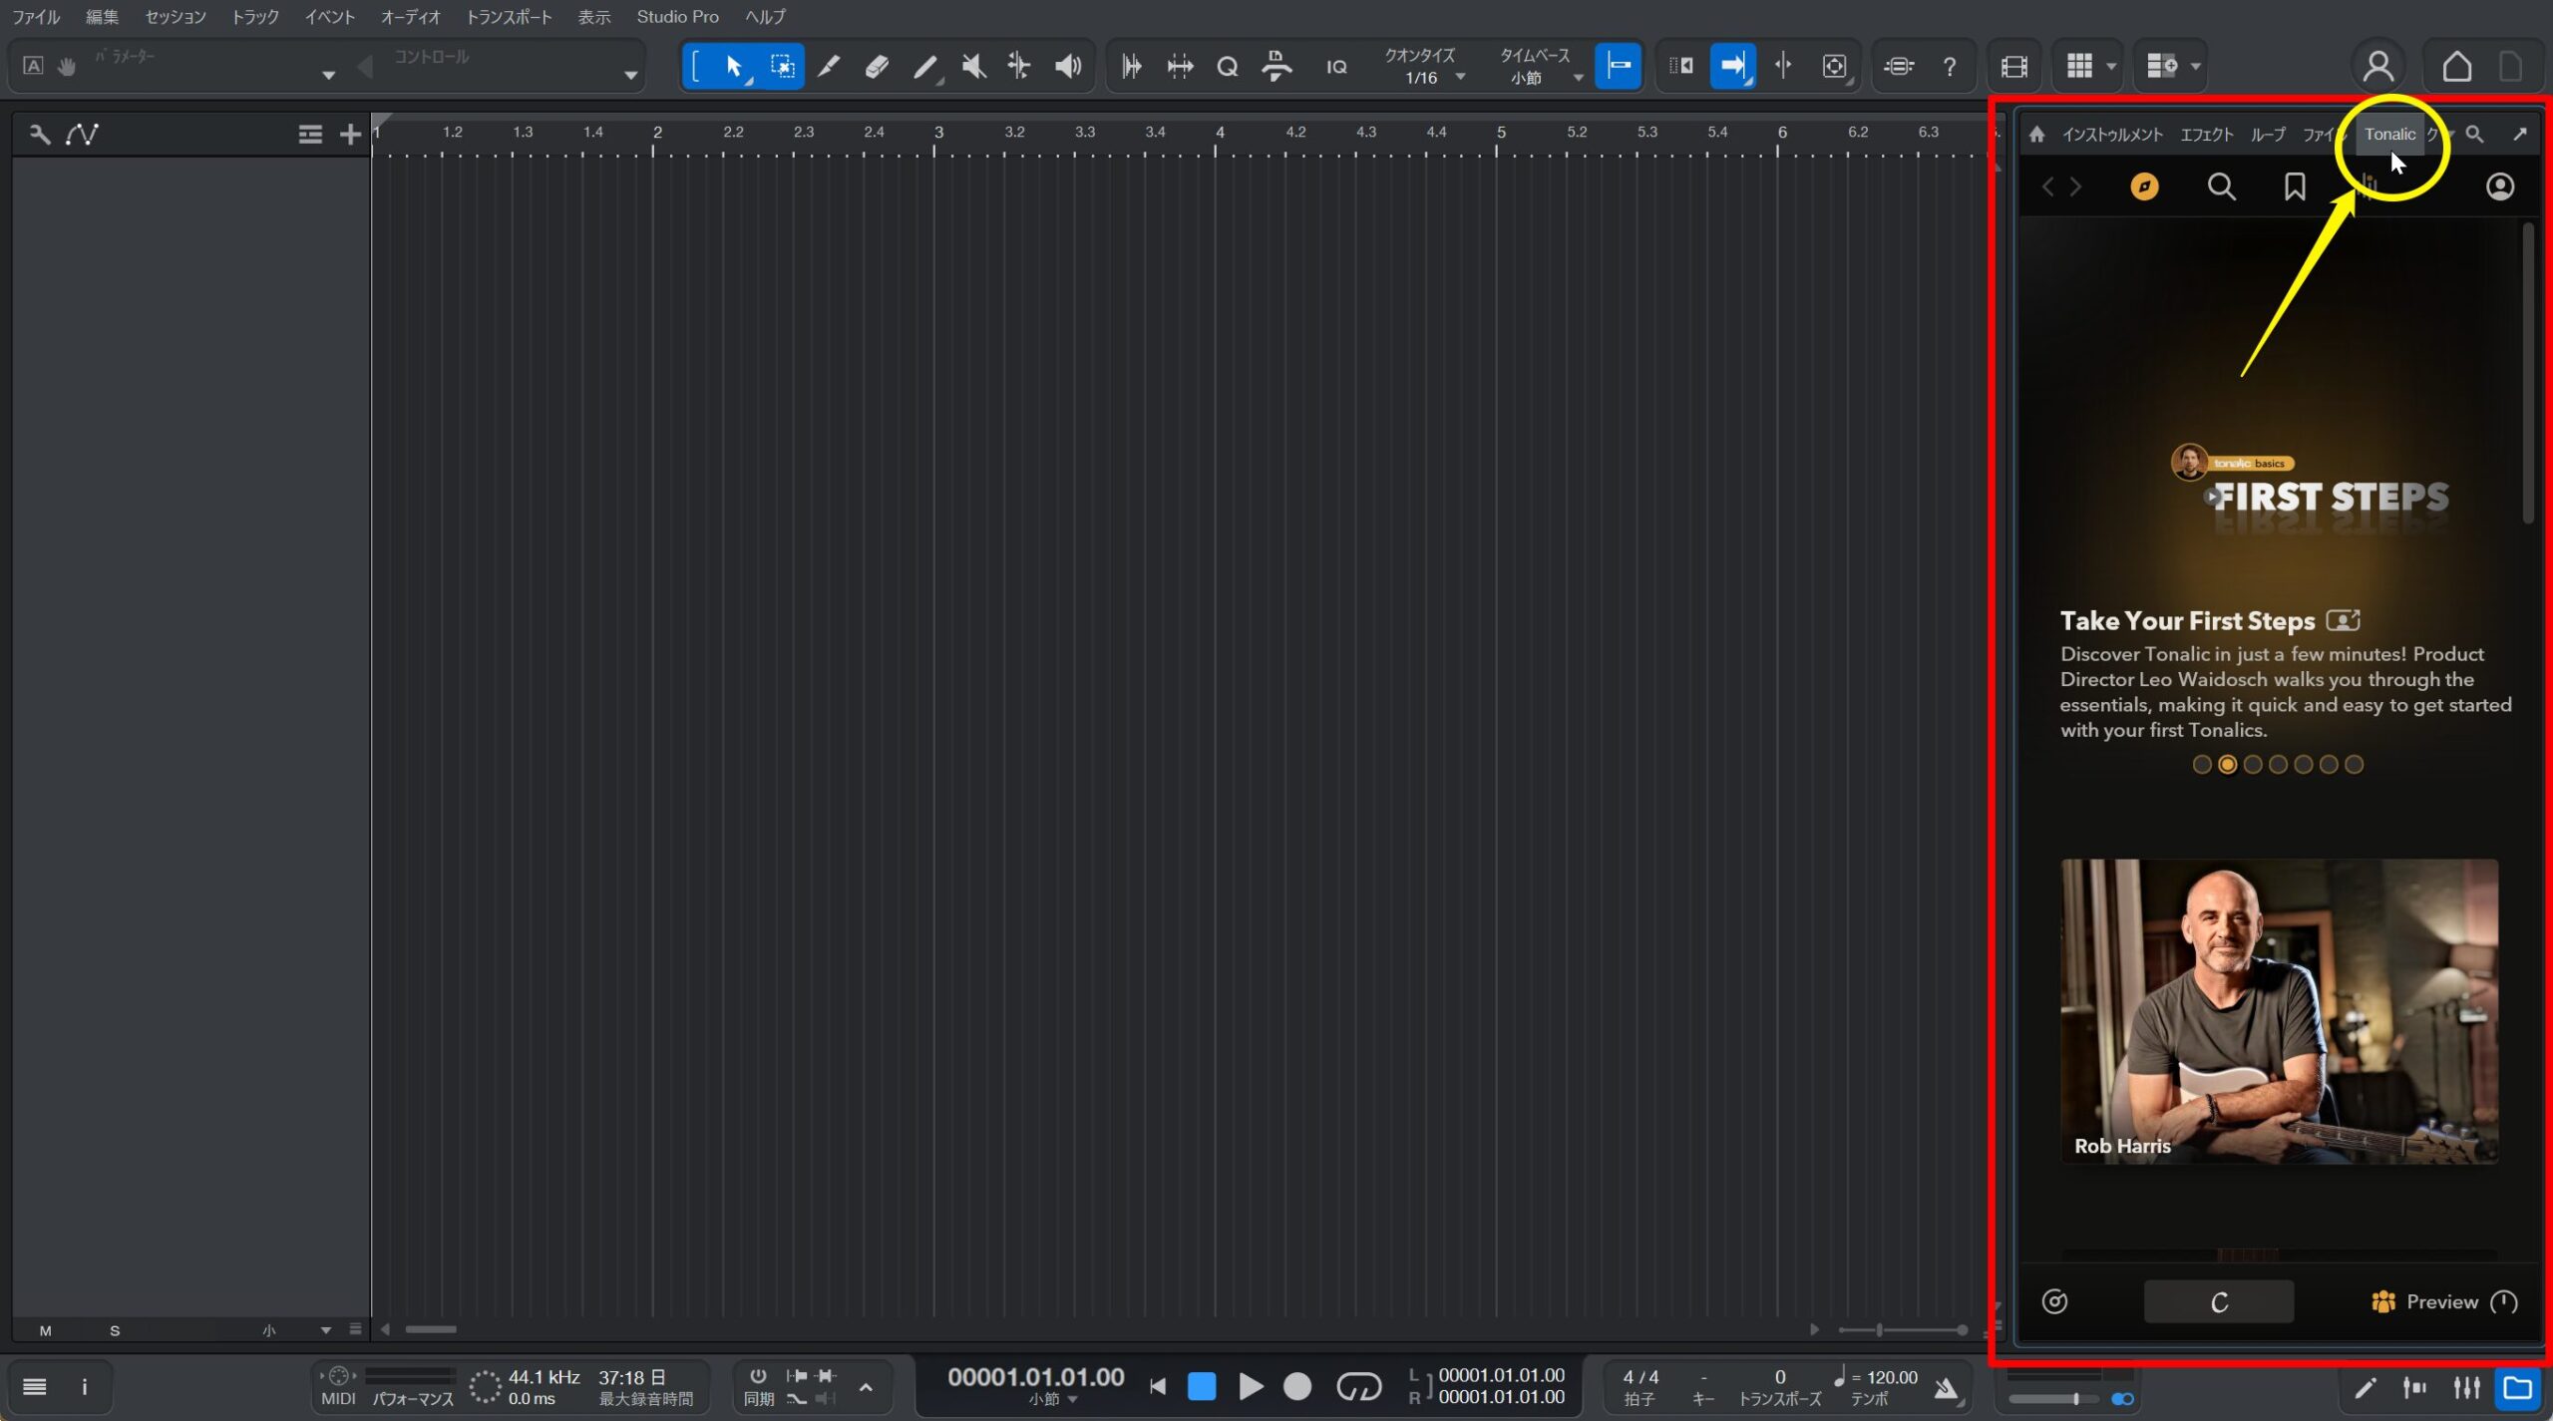Image resolution: width=2553 pixels, height=1421 pixels.
Task: Select the Listen speaker tool
Action: (1067, 67)
